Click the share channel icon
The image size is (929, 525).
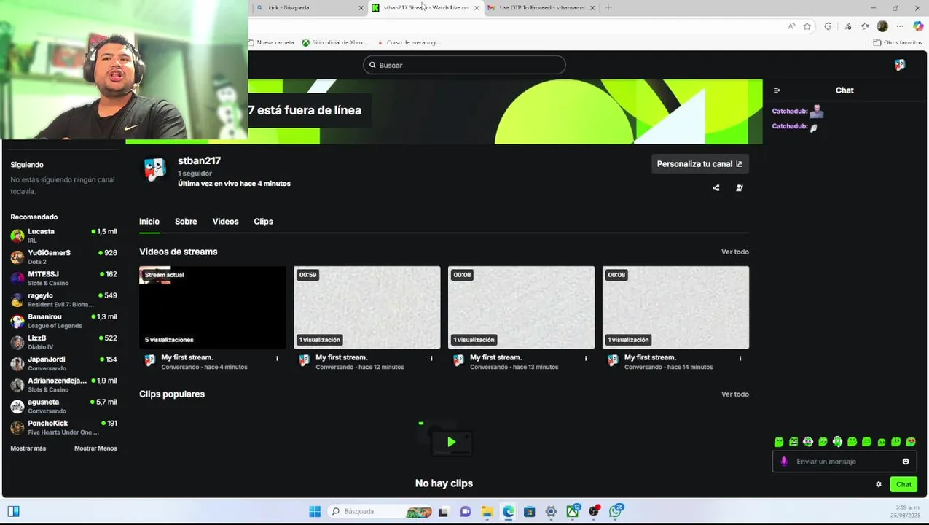(x=716, y=188)
